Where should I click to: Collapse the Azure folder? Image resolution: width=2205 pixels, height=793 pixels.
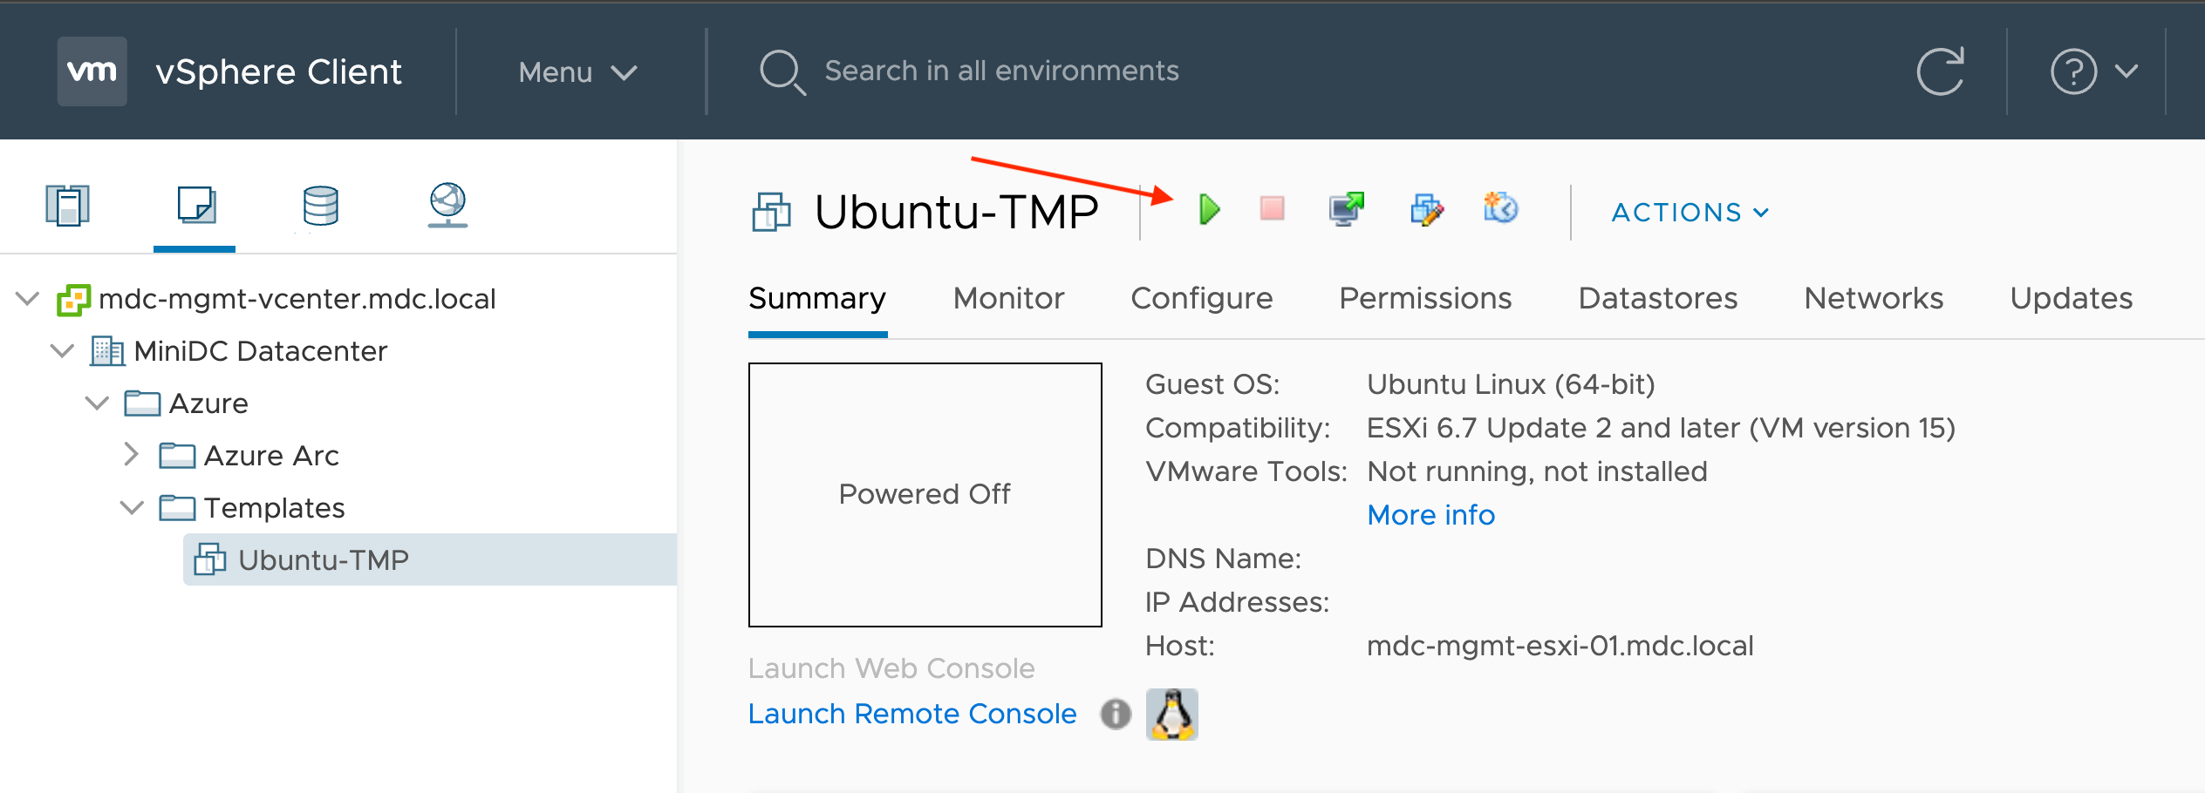(x=97, y=403)
